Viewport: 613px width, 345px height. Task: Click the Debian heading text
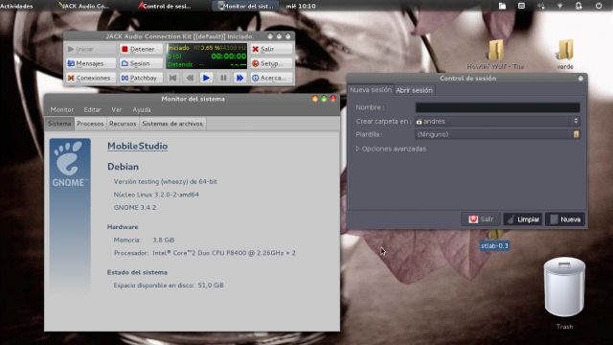(123, 167)
